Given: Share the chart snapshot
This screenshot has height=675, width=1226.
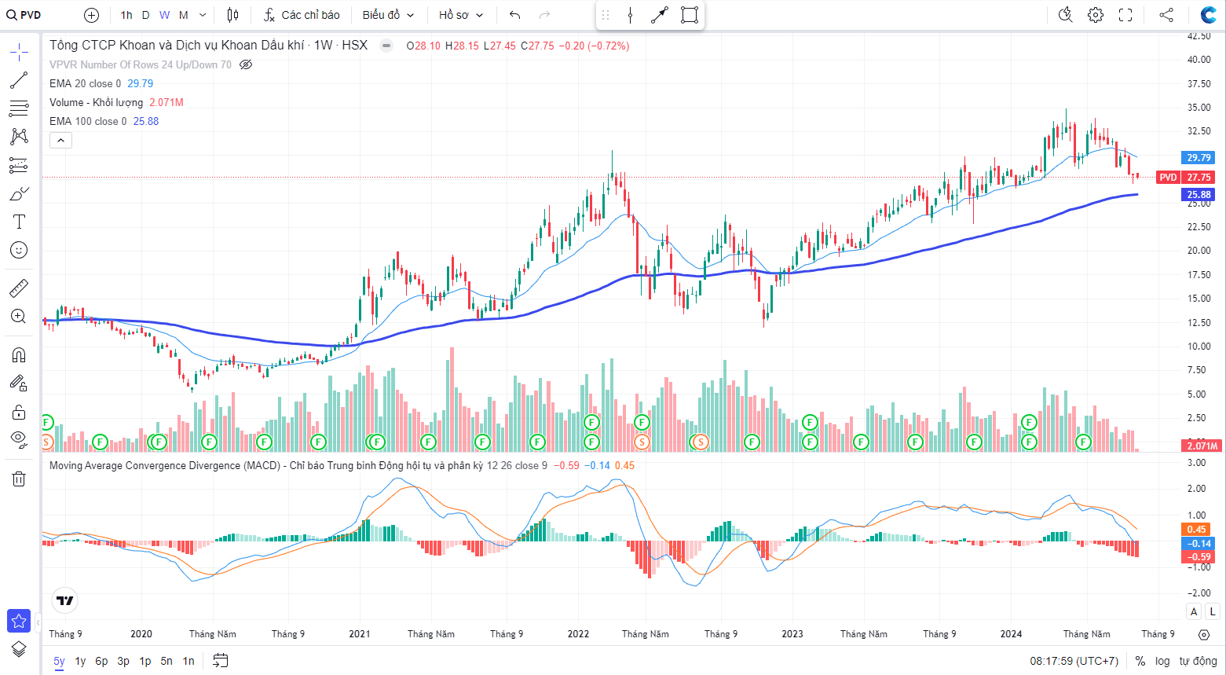Looking at the screenshot, I should coord(1166,15).
